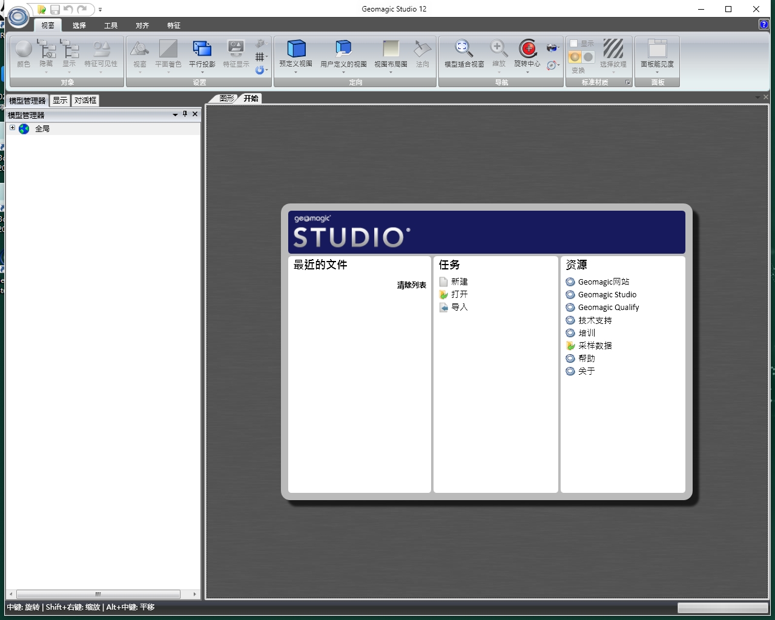Viewport: 775px width, 620px height.
Task: Open the 模型管理器 panel menu arrow
Action: [x=176, y=114]
